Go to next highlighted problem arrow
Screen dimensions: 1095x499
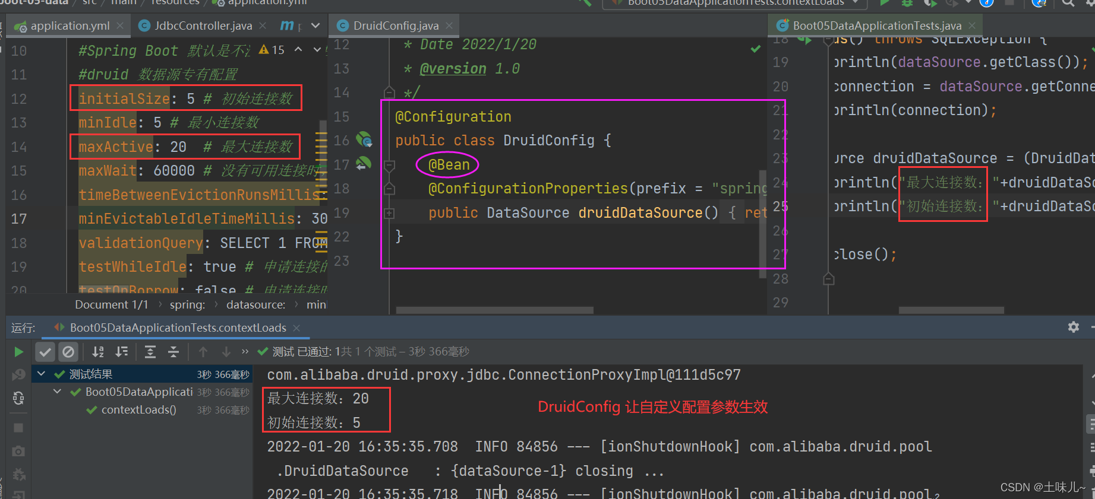point(317,50)
